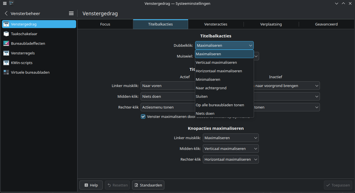Screen dimensions: 355x193
Task: Select the Bureaubladeffecten icon in sidebar
Action: pyautogui.click(x=6, y=43)
